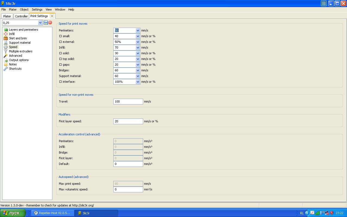Screen dimensions: 347x217
Task: Open the Bridges speed dropdown arrow
Action: pyautogui.click(x=138, y=71)
